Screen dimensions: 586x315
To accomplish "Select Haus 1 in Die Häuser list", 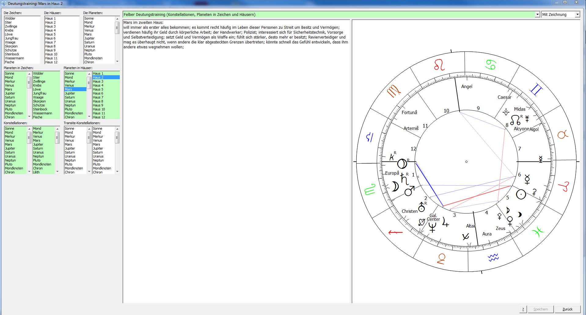I will tap(62, 18).
